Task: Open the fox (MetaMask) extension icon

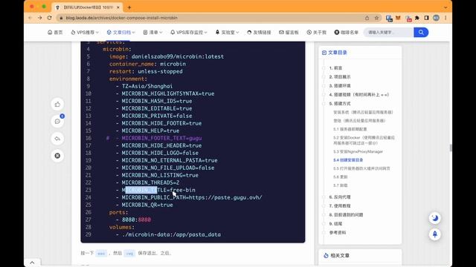Action: (x=398, y=18)
